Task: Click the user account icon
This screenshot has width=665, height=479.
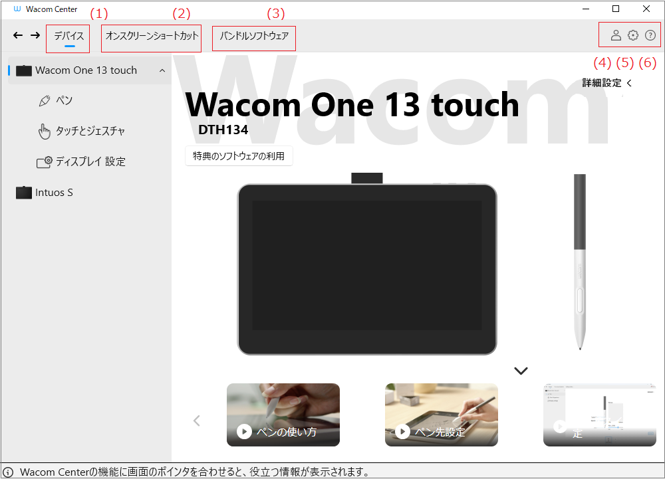Action: pyautogui.click(x=615, y=35)
